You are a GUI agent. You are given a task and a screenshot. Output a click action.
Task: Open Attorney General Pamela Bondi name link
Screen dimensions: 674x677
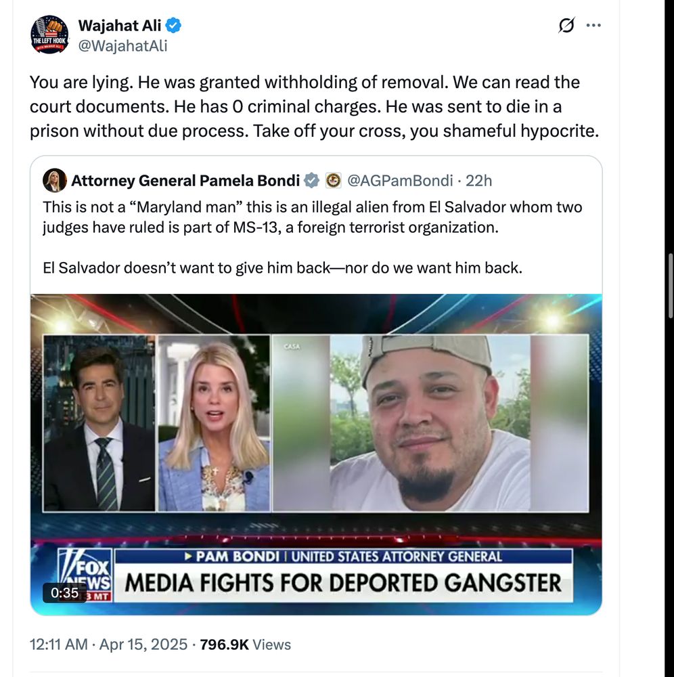185,181
